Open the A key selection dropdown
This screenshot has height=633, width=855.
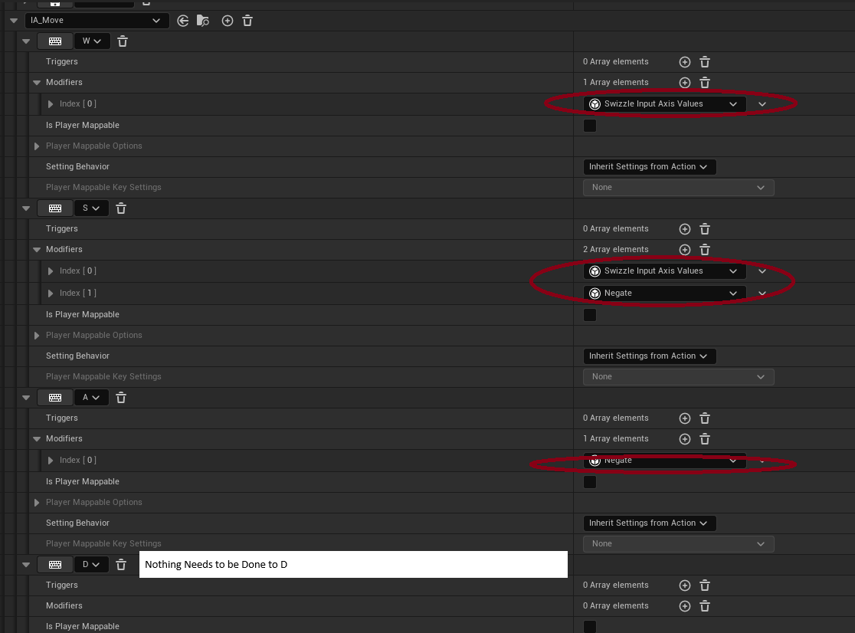91,398
